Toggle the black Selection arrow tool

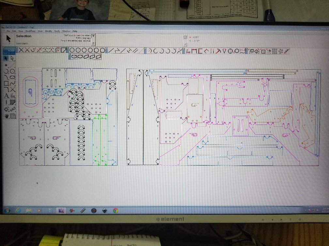6,58
